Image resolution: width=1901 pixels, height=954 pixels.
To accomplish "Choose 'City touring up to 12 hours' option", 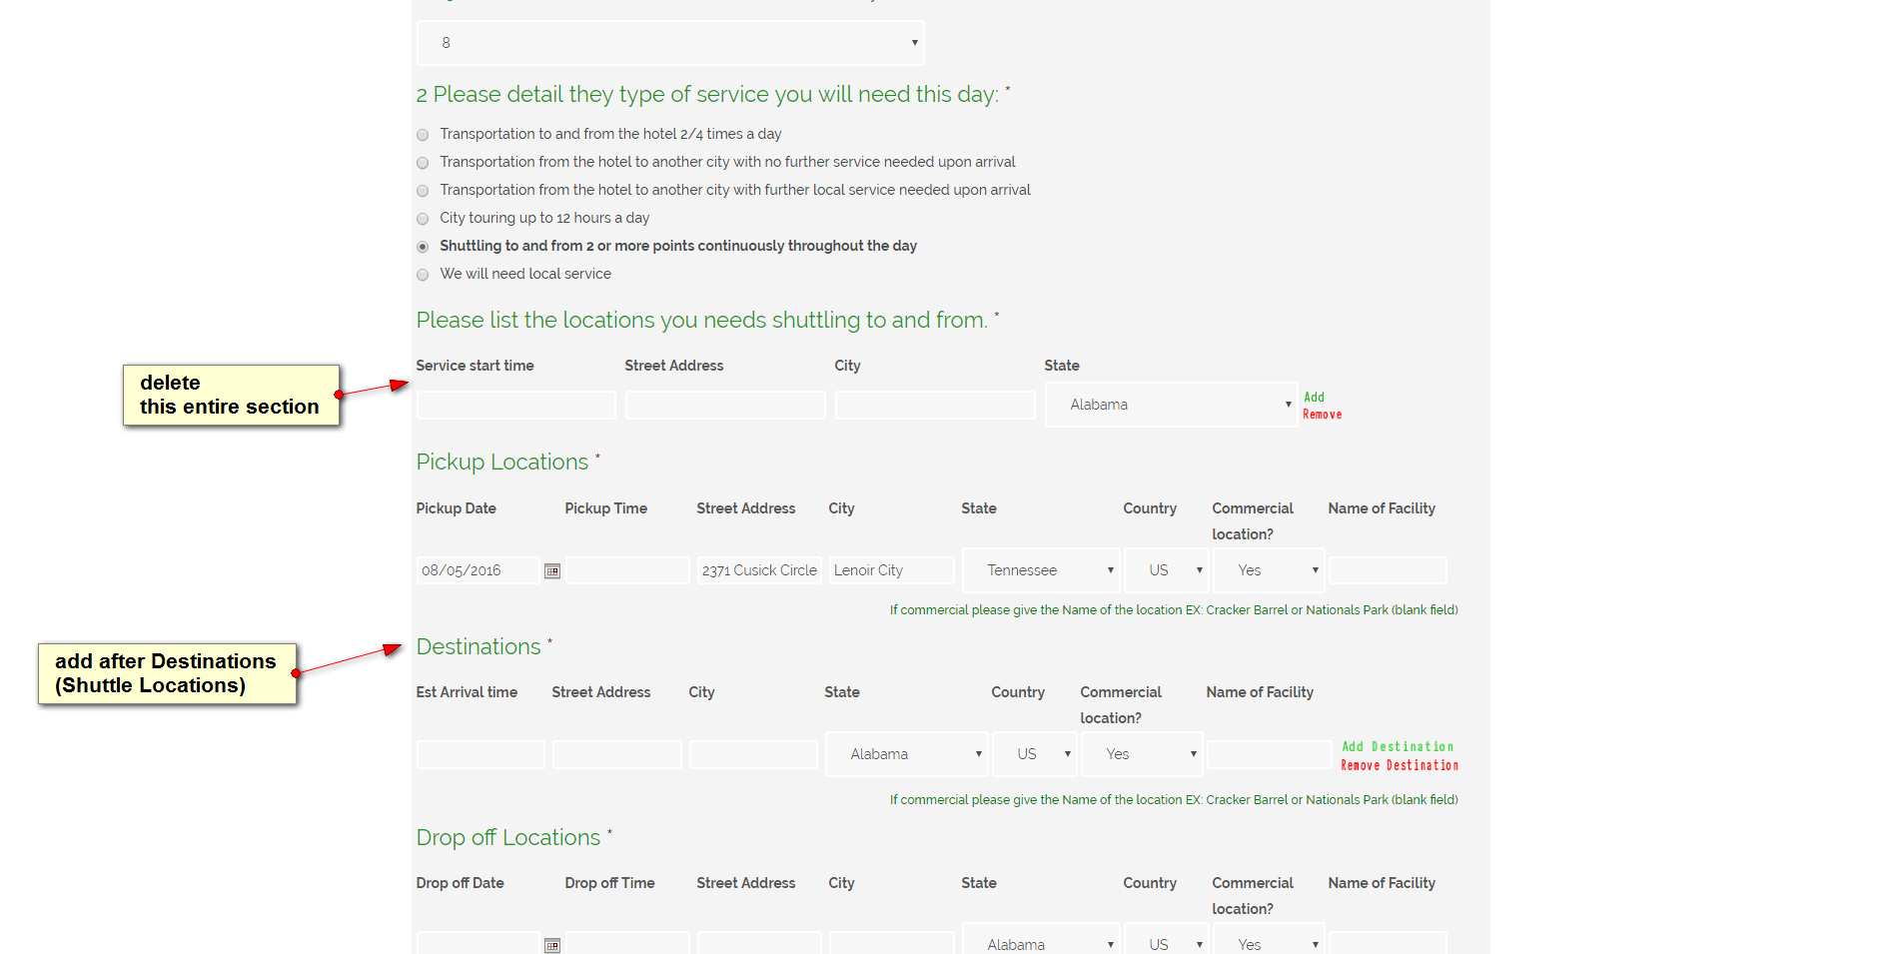I will pyautogui.click(x=423, y=219).
